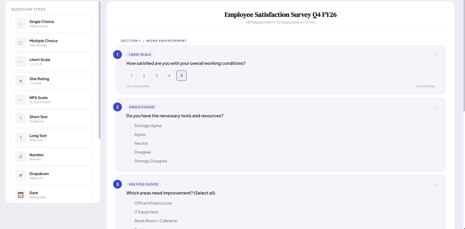Viewport: 465px width, 229px height.
Task: Add a Date question type
Action: (x=52, y=195)
